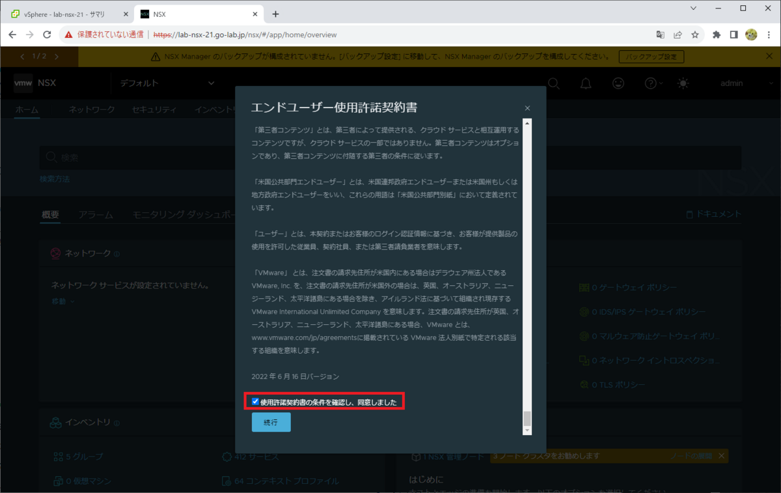781x493 pixels.
Task: Click the feedback smiley icon
Action: pos(618,83)
